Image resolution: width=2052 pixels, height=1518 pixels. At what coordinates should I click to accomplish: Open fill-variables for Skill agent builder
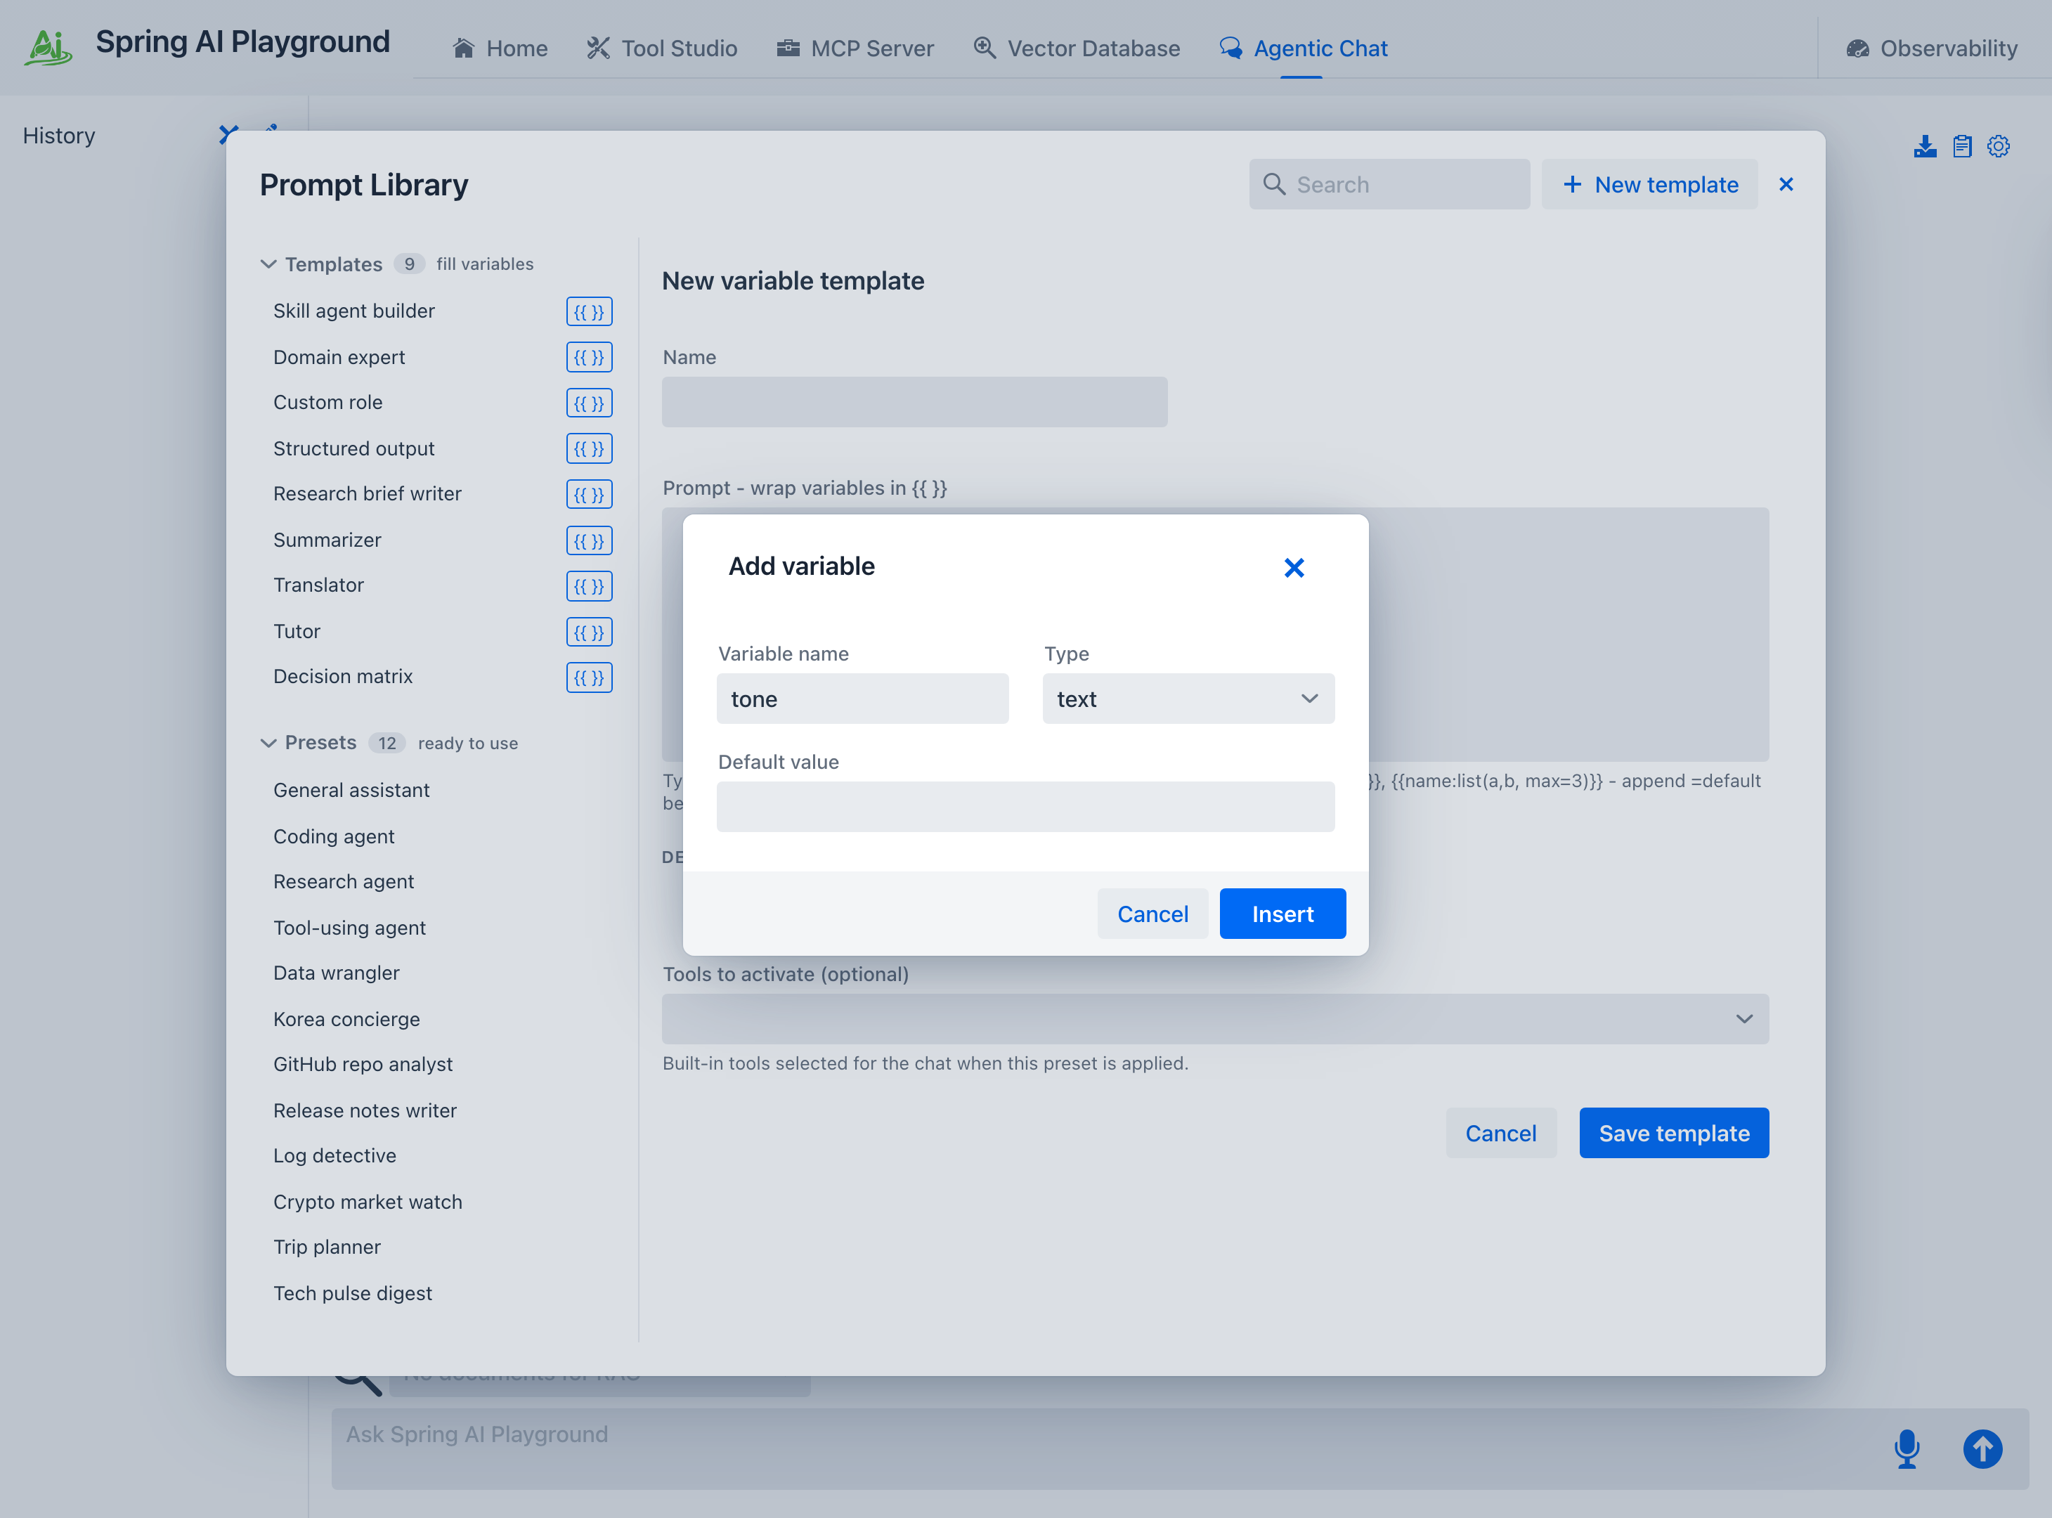[589, 311]
